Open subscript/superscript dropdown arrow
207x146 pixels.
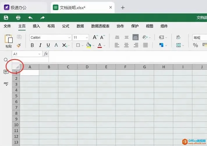pyautogui.click(x=69, y=46)
